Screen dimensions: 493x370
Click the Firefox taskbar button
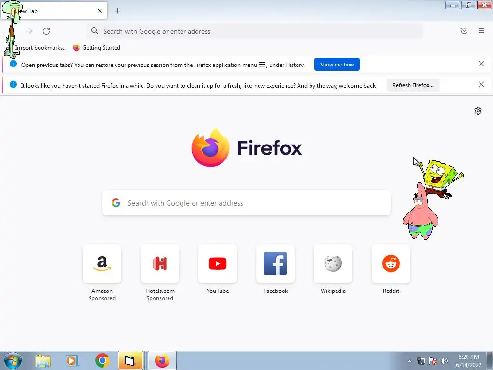[x=162, y=360]
